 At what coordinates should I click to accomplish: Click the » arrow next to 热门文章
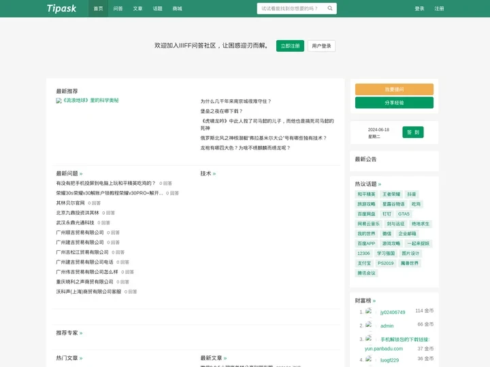click(81, 358)
